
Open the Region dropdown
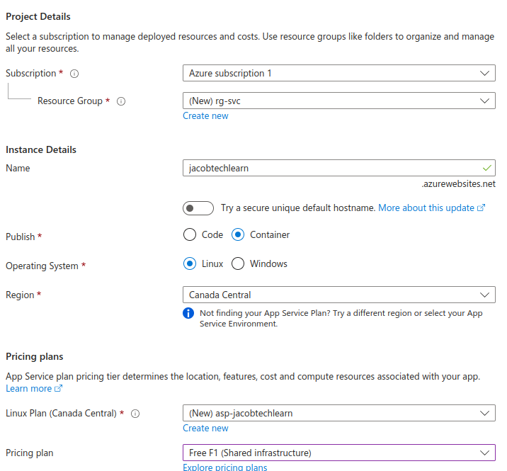point(338,295)
